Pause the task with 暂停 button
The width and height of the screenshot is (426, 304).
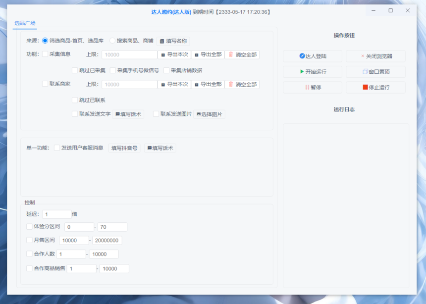tap(313, 87)
